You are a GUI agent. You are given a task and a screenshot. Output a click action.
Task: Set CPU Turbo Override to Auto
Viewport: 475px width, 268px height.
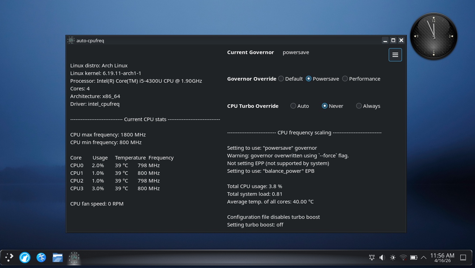click(300, 106)
